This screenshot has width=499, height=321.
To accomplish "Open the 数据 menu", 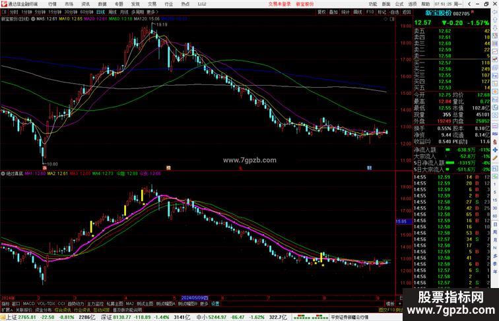I will tap(102, 4).
